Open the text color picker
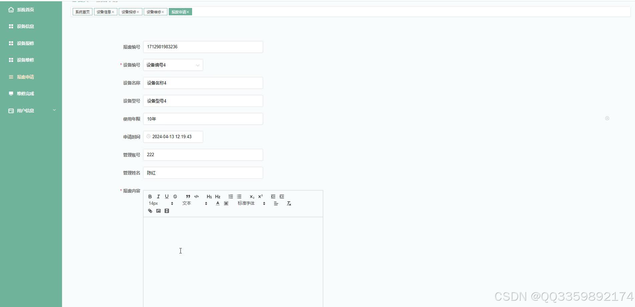Image resolution: width=635 pixels, height=307 pixels. 218,203
